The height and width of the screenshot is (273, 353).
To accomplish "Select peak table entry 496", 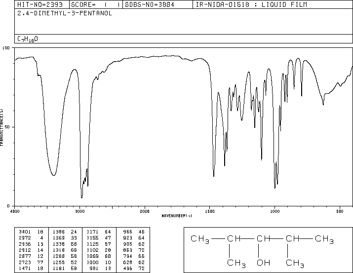I will click(x=128, y=268).
